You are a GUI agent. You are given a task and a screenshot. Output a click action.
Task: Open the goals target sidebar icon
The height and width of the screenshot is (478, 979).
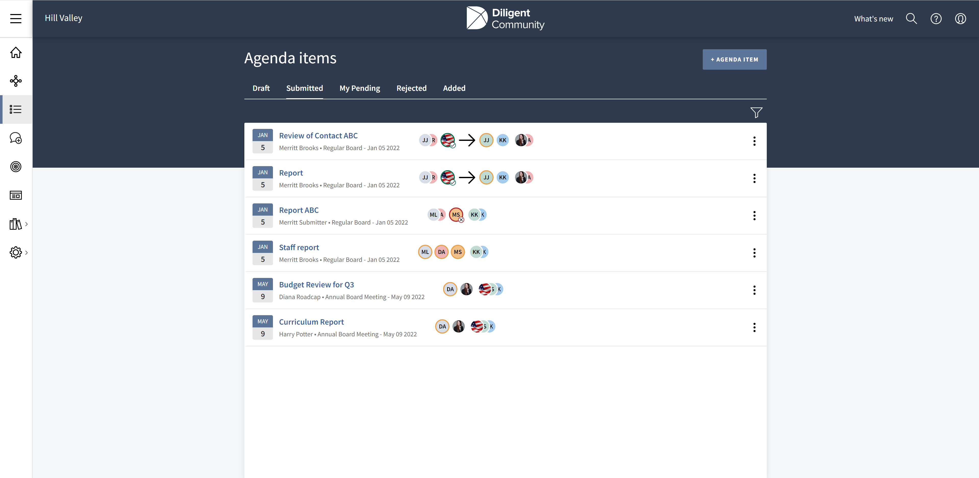16,167
